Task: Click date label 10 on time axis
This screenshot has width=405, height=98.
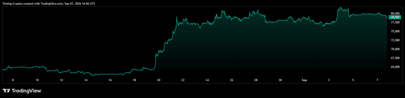Action: [37, 80]
